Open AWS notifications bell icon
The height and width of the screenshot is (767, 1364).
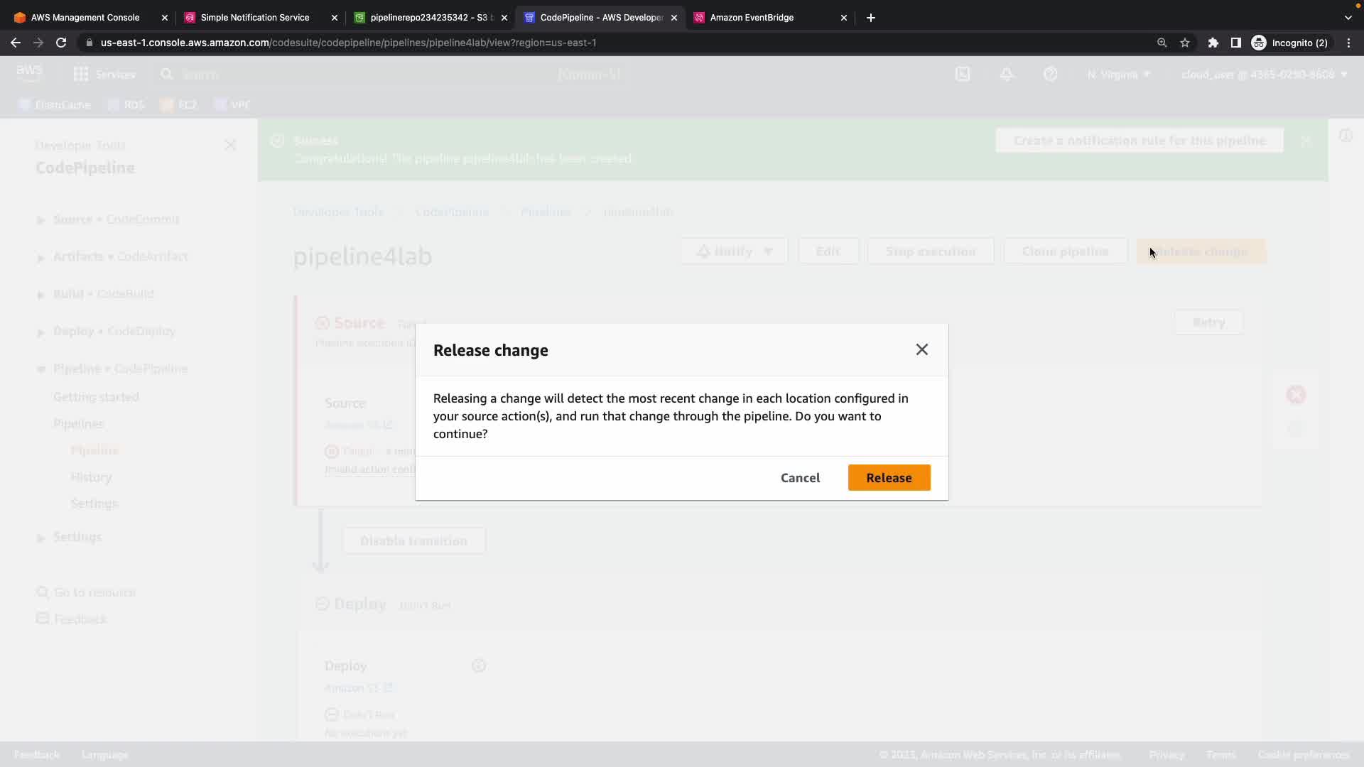(x=1007, y=74)
